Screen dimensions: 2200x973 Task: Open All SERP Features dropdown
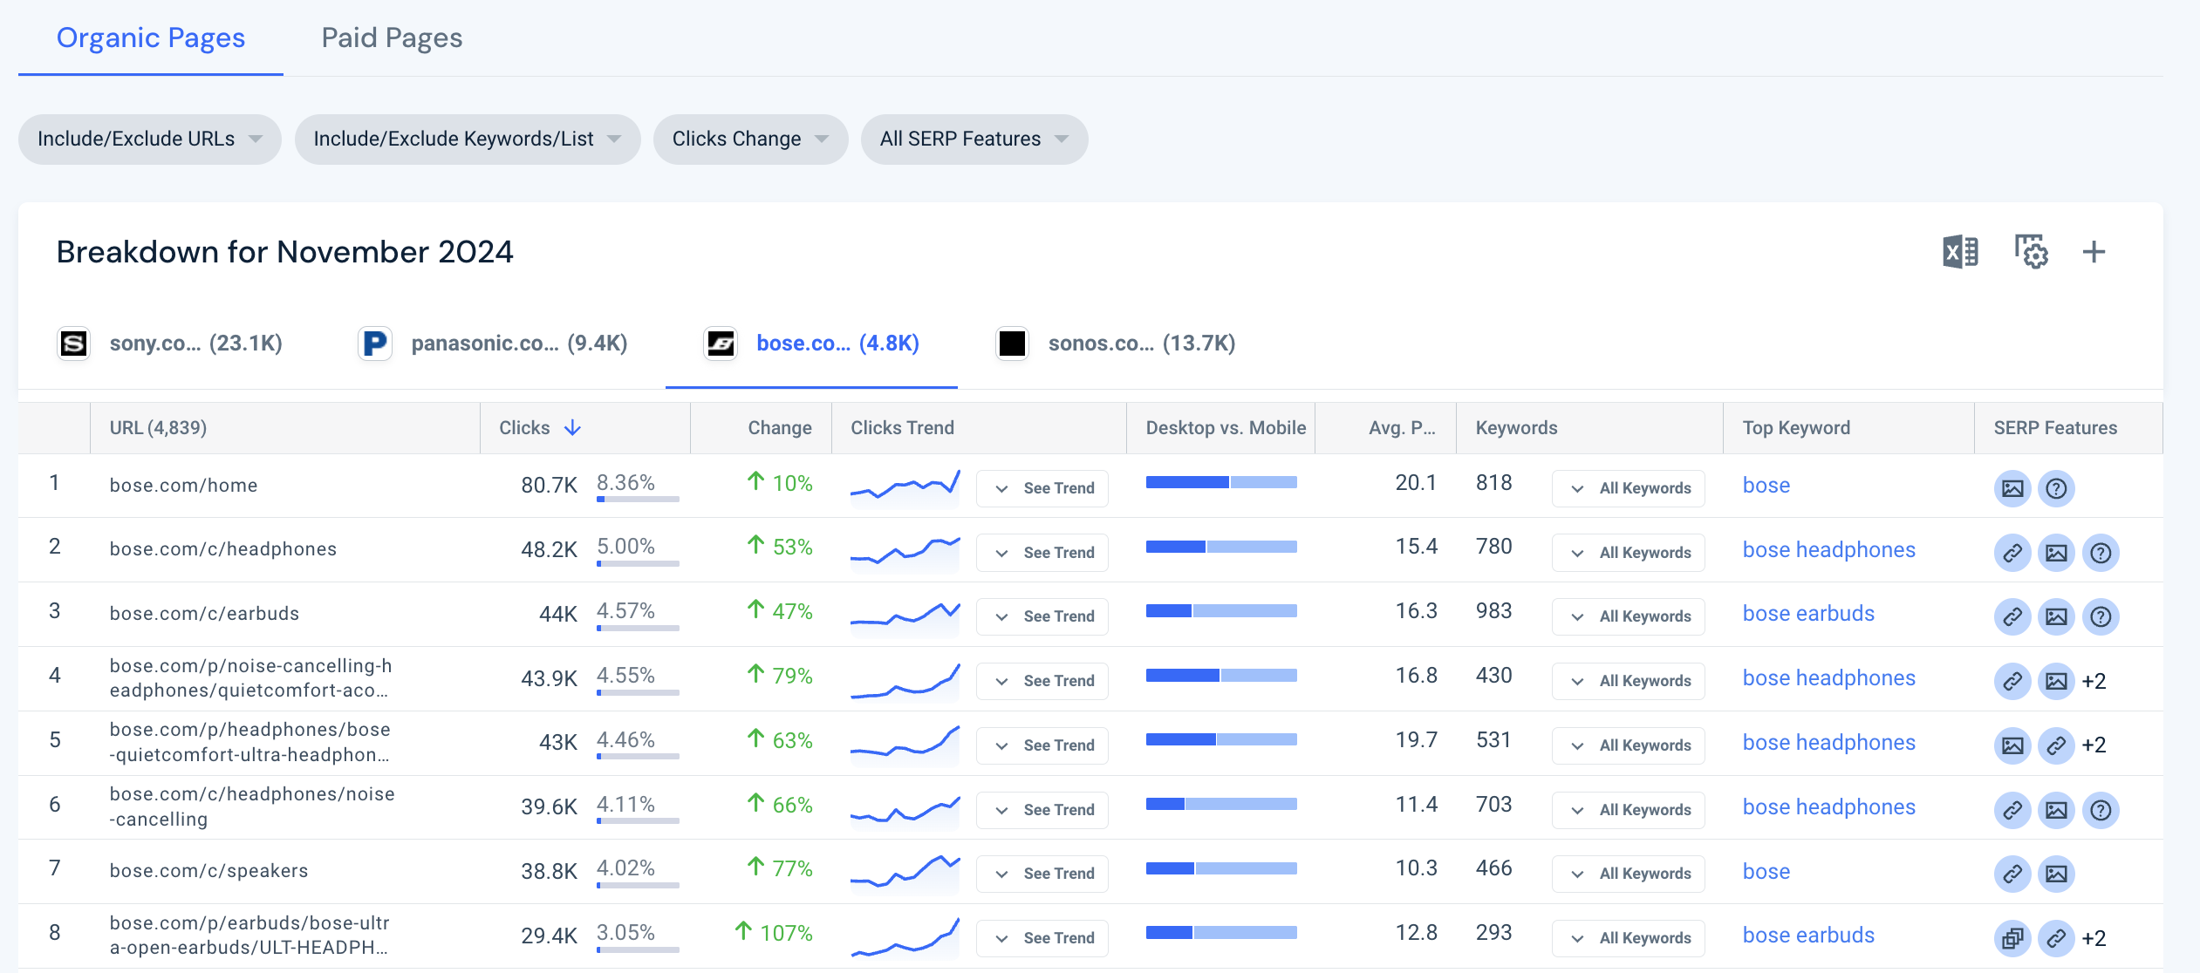pyautogui.click(x=974, y=139)
